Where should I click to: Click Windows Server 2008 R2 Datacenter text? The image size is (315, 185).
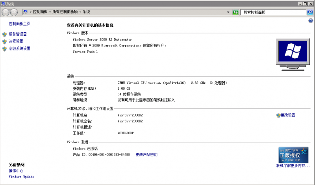coord(102,40)
